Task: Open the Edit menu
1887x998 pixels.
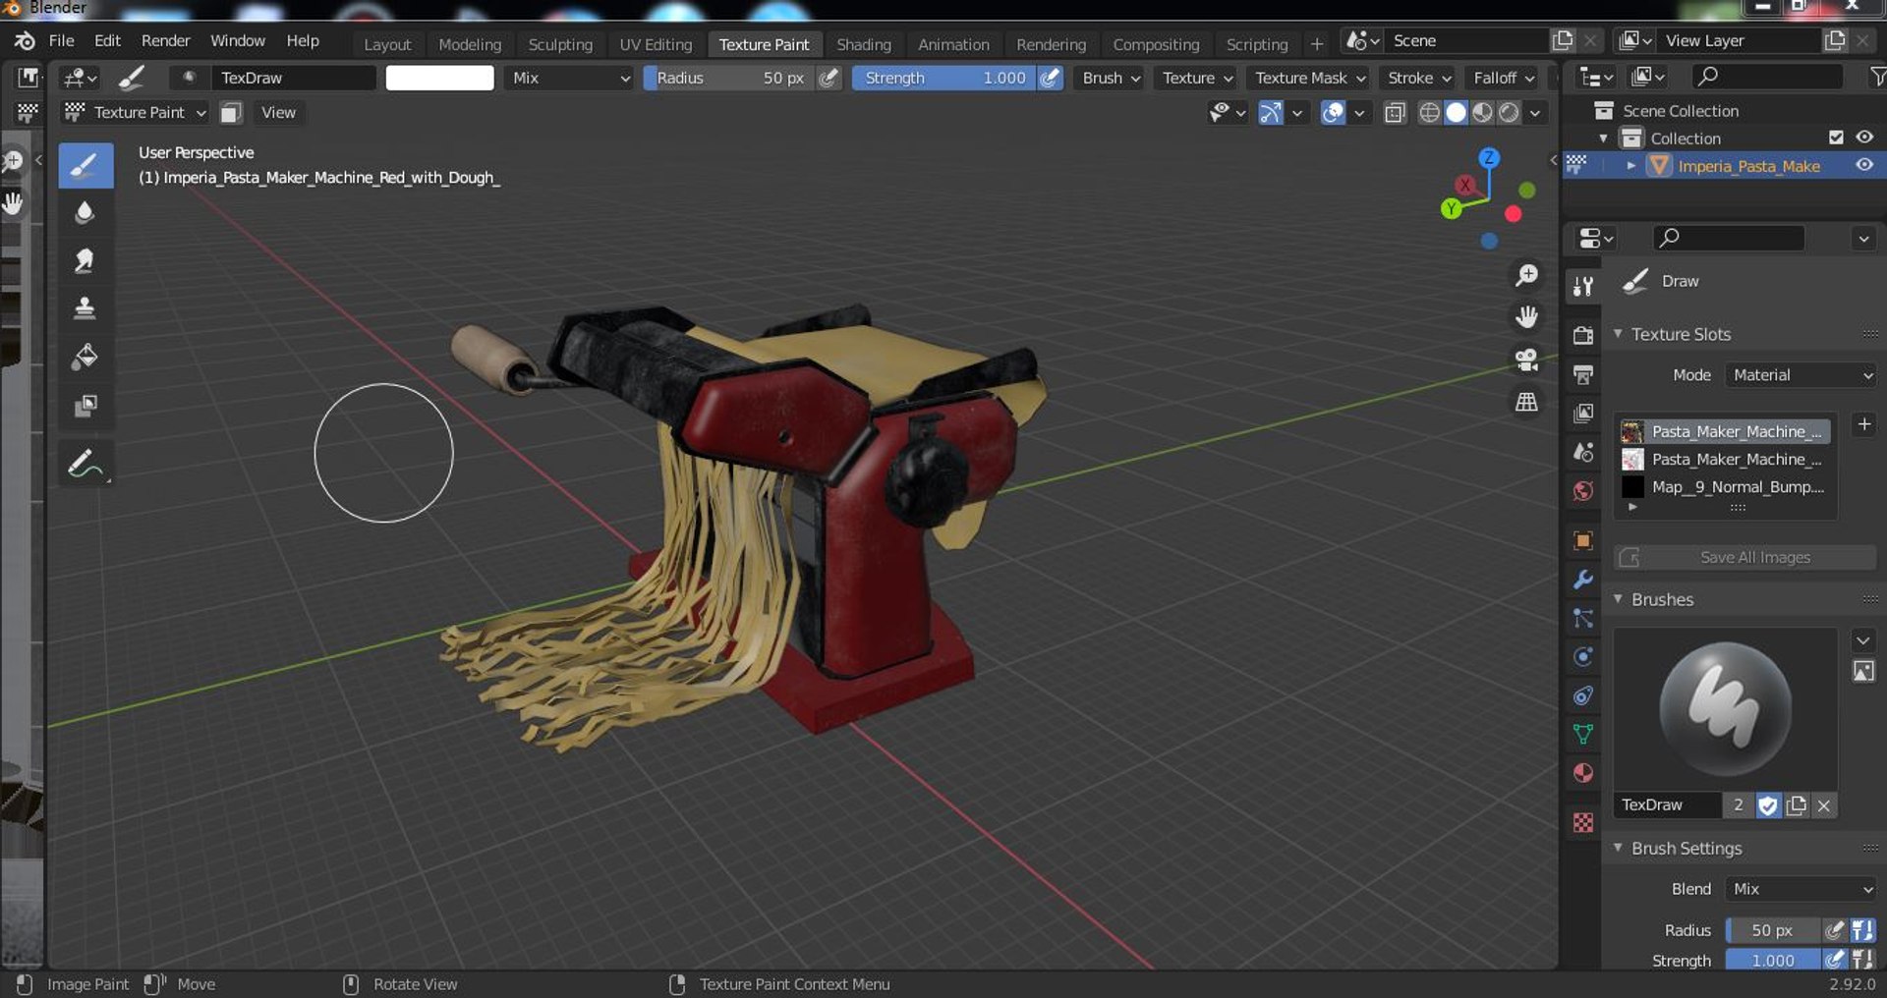Action: (x=107, y=40)
